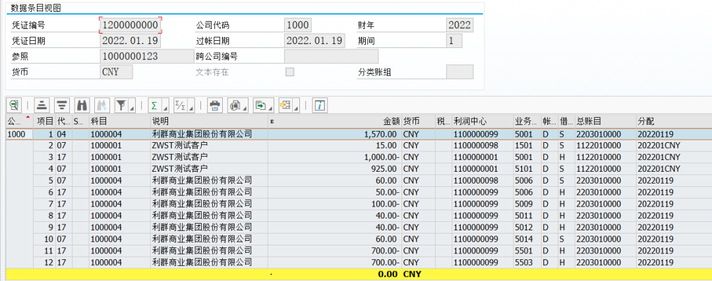712x281 pixels.
Task: Click the Choose Layout icon
Action: point(285,105)
